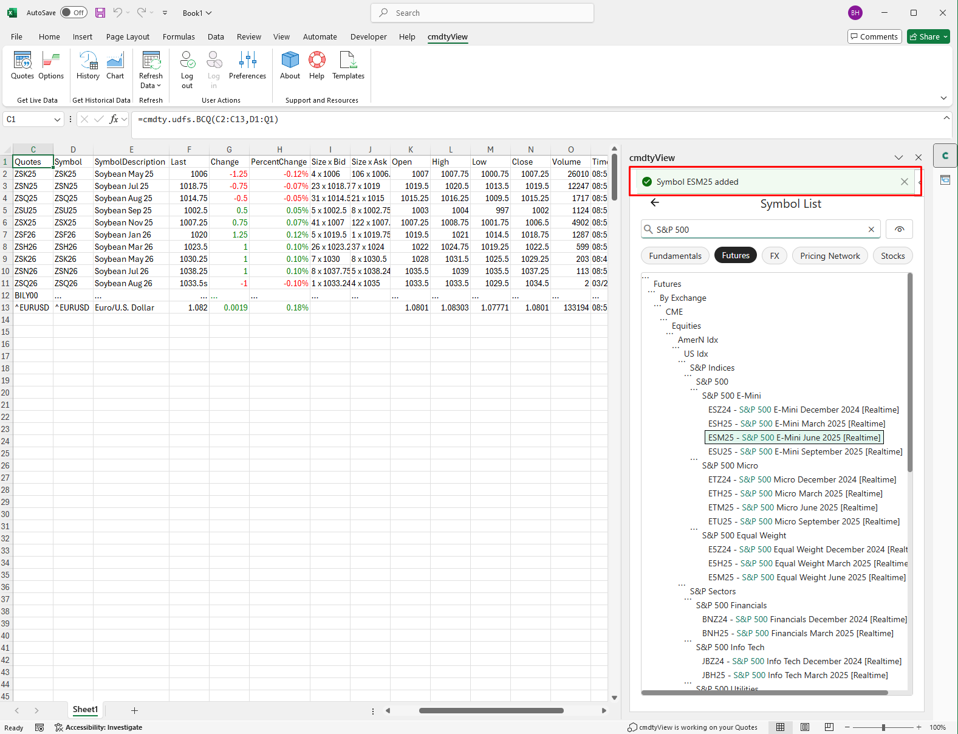Image resolution: width=958 pixels, height=734 pixels.
Task: Open the Comments button
Action: (875, 36)
